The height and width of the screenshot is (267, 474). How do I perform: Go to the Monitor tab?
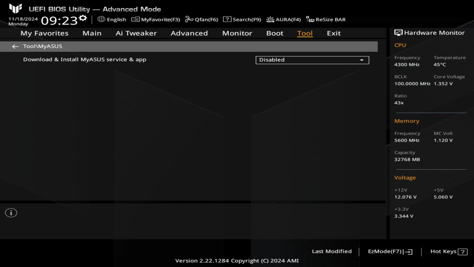click(237, 33)
